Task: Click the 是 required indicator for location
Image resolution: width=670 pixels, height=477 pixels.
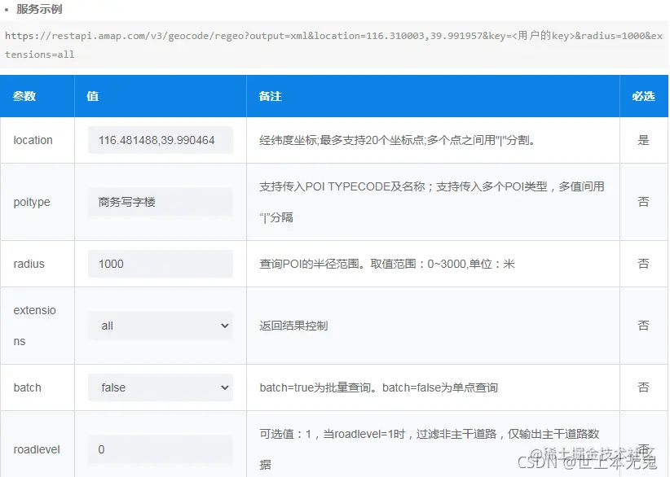Action: (643, 140)
